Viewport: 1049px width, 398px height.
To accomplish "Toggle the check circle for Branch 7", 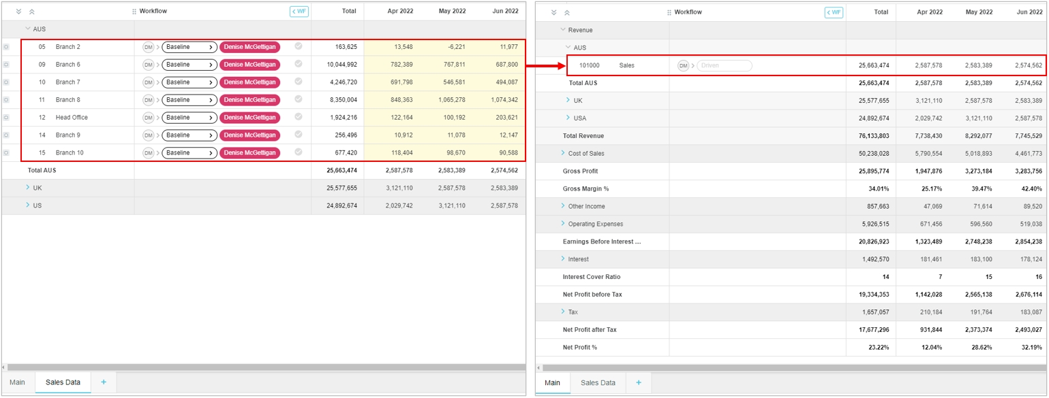I will pos(298,82).
